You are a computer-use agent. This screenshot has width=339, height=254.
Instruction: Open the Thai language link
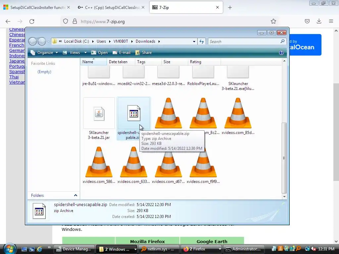(14, 77)
